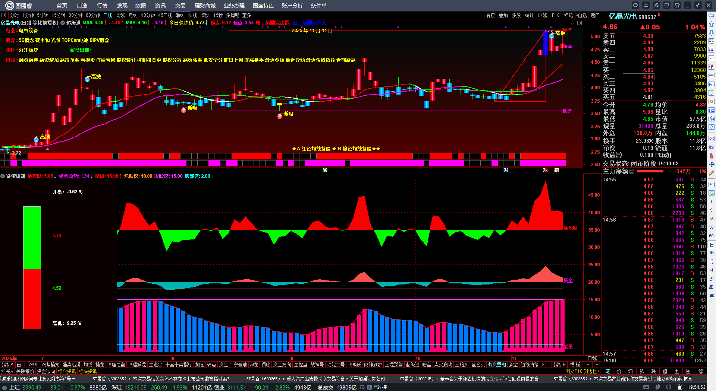Open the 超级进 indicator dropdown circle in header
The image size is (716, 391).
coord(63,23)
